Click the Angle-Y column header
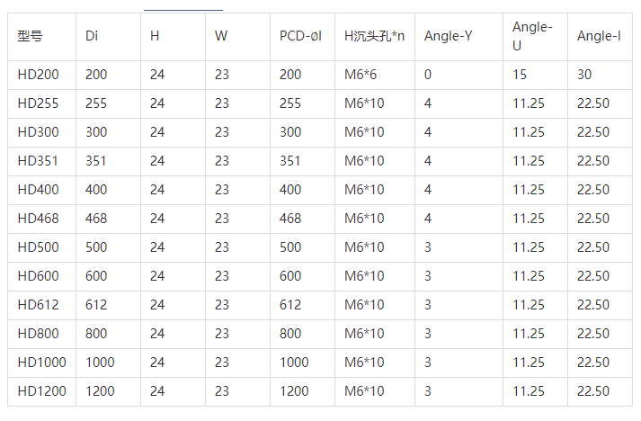This screenshot has width=641, height=421. [448, 37]
